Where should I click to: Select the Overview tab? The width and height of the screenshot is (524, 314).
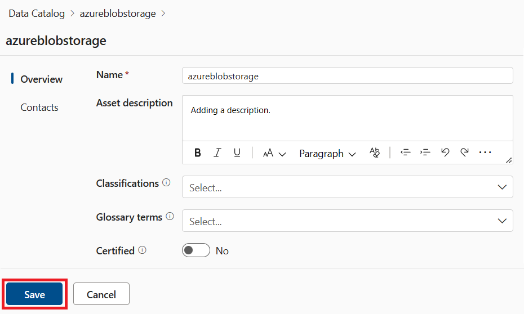[x=41, y=79]
